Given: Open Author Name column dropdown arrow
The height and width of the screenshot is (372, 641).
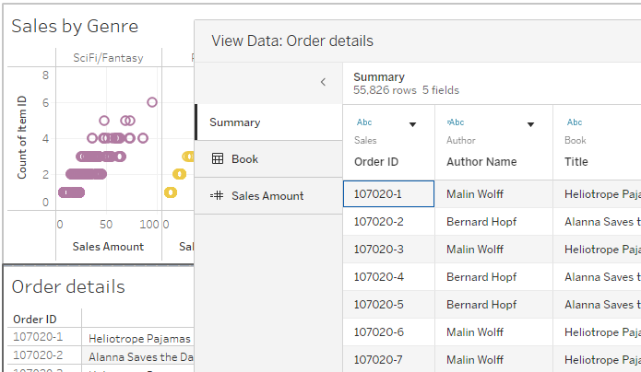Looking at the screenshot, I should tap(531, 124).
